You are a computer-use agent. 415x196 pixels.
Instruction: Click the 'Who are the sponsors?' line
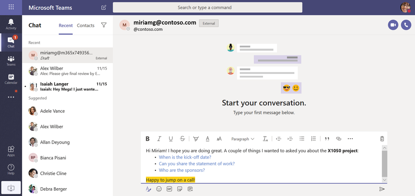[x=182, y=170]
